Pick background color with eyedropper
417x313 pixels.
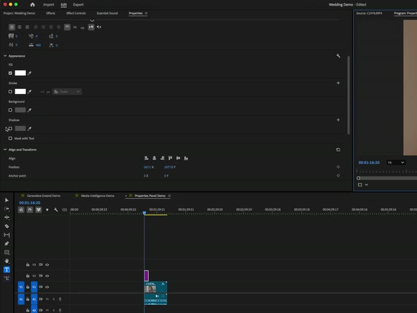[x=29, y=110]
